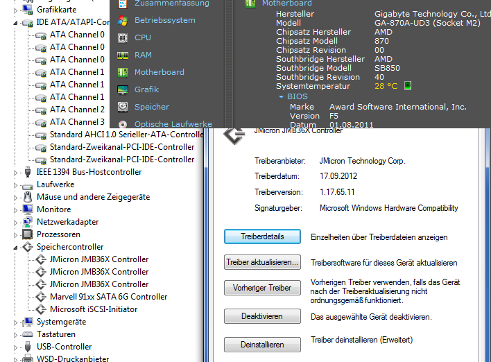Image resolution: width=491 pixels, height=362 pixels.
Task: Click the monitor icon beside Grafik
Action: (x=123, y=90)
